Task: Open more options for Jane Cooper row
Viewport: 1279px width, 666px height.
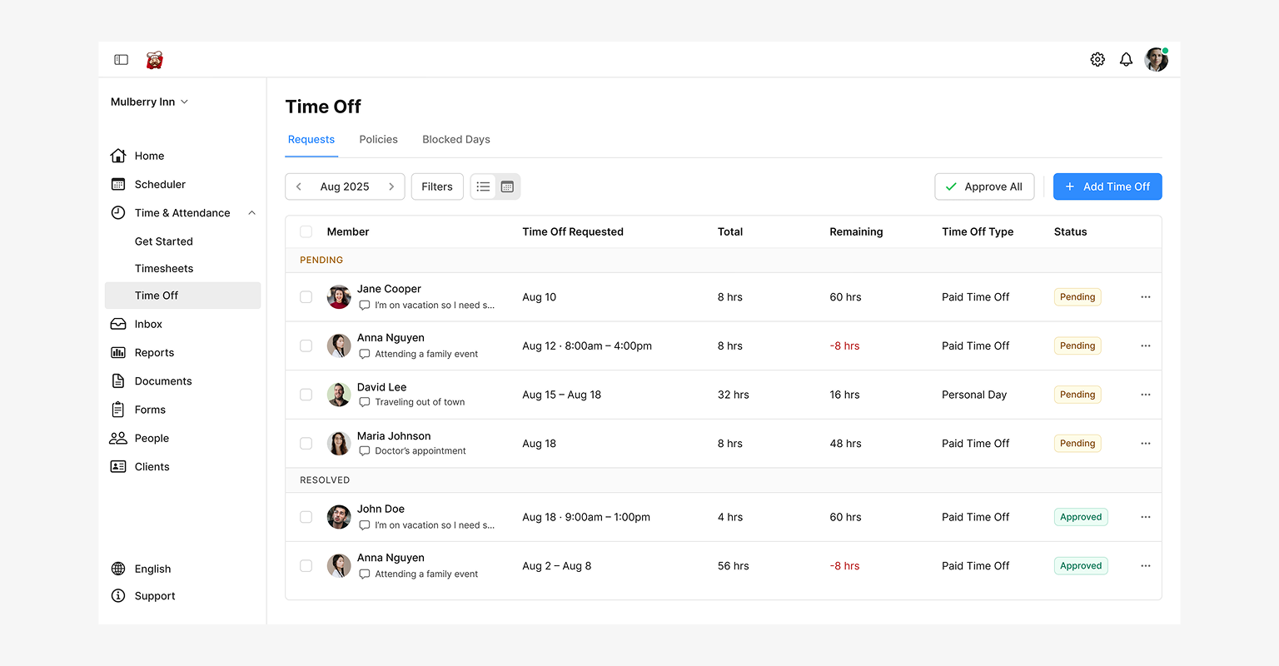Action: coord(1146,297)
